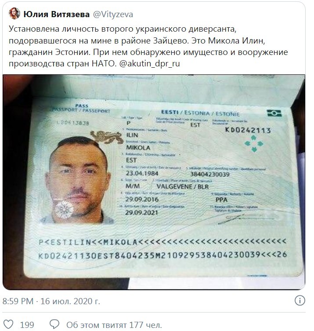Click the passport number KD0242113

[248, 130]
